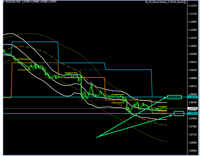Click the cyan 1.08356 price label
The height and width of the screenshot is (156, 200).
tap(192, 97)
